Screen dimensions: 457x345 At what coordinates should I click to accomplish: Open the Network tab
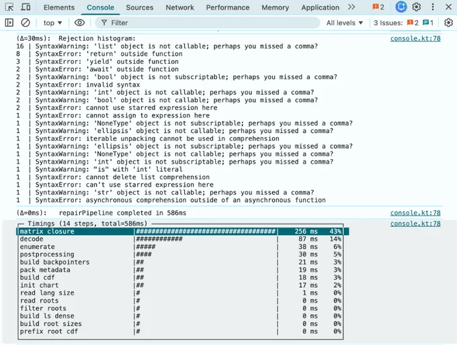pyautogui.click(x=180, y=7)
